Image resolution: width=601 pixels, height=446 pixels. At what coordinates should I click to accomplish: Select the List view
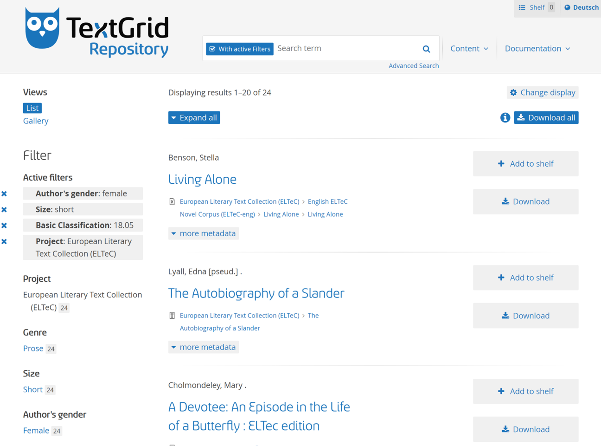coord(32,108)
